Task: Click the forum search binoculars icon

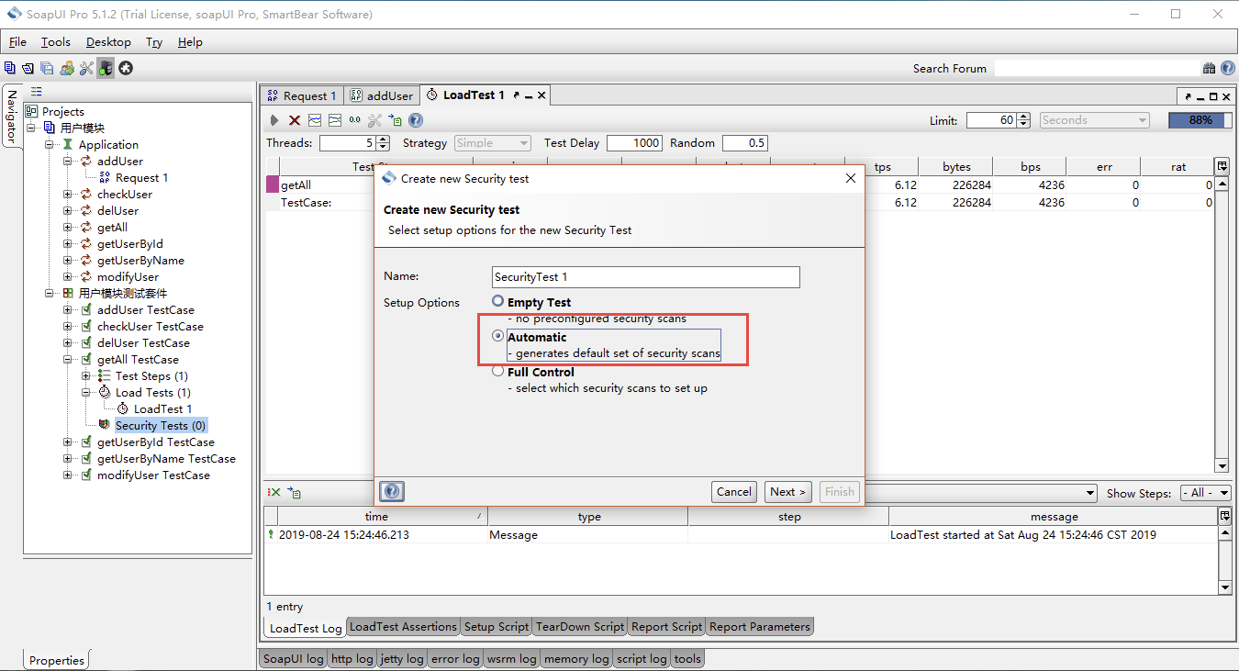Action: [x=1210, y=68]
